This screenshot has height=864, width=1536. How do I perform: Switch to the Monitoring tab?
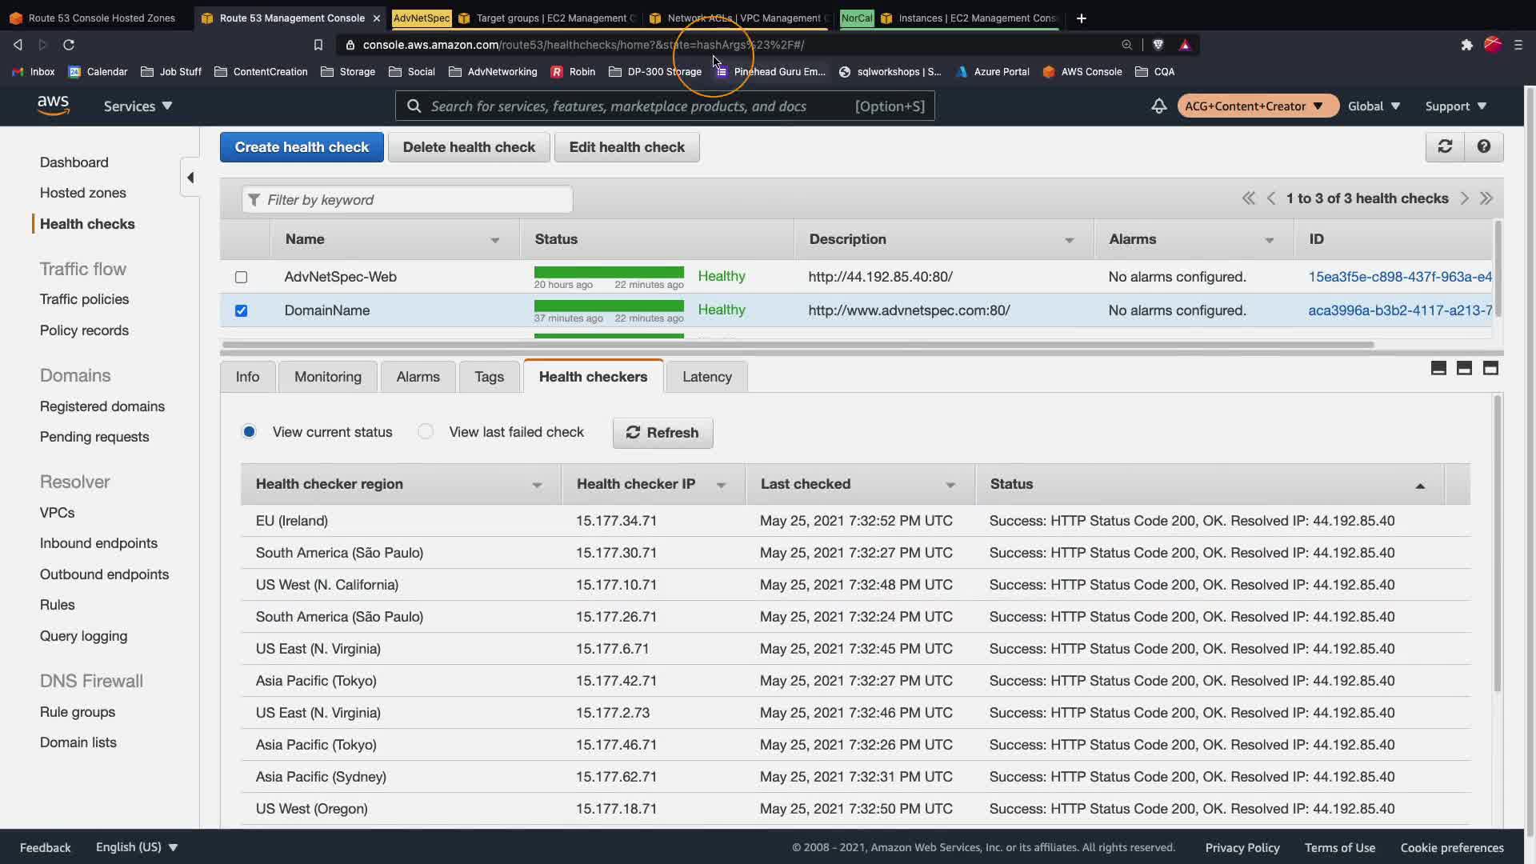coord(327,377)
